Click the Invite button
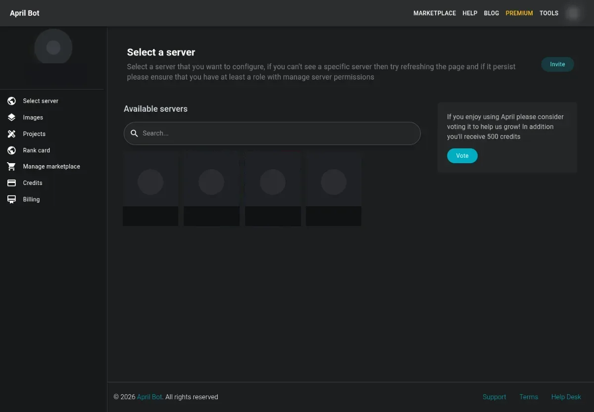Image resolution: width=594 pixels, height=412 pixels. pyautogui.click(x=557, y=64)
